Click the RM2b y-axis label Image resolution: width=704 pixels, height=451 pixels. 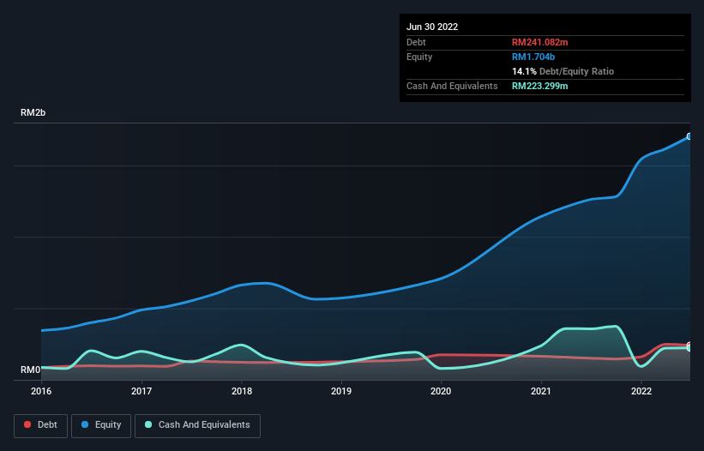33,112
